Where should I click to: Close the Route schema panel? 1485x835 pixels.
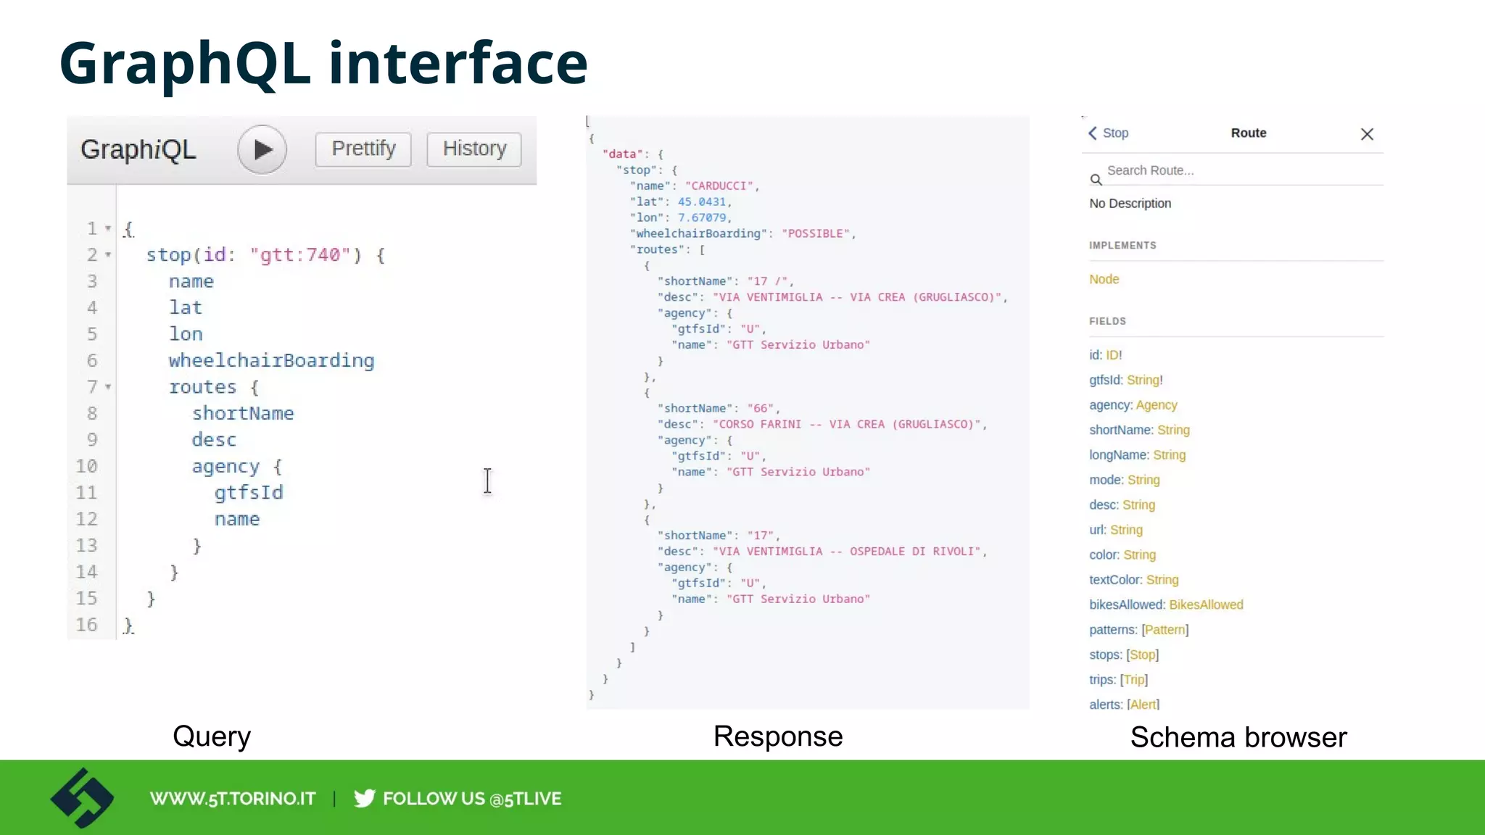(1367, 134)
